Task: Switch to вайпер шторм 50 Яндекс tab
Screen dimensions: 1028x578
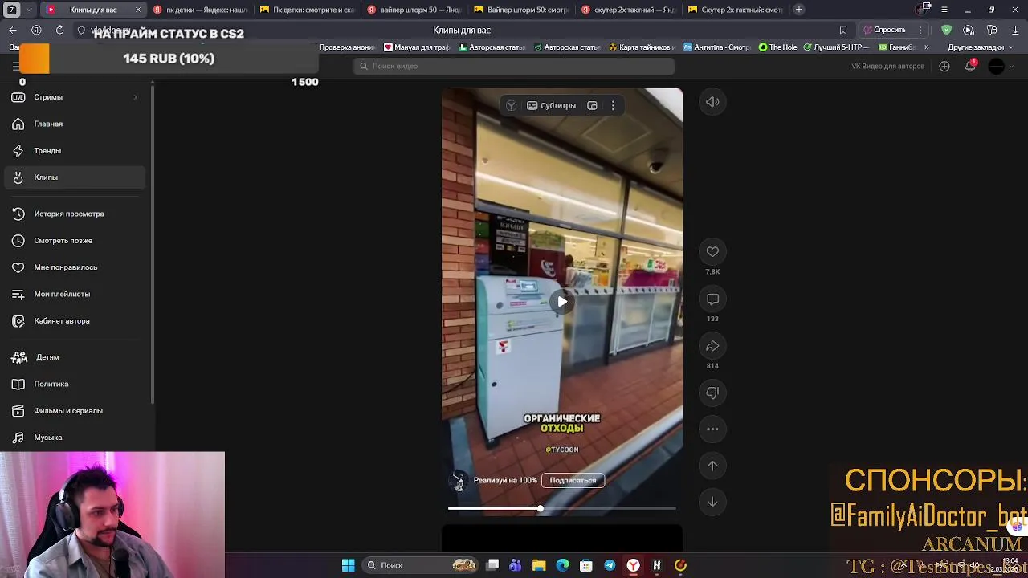Action: [414, 10]
